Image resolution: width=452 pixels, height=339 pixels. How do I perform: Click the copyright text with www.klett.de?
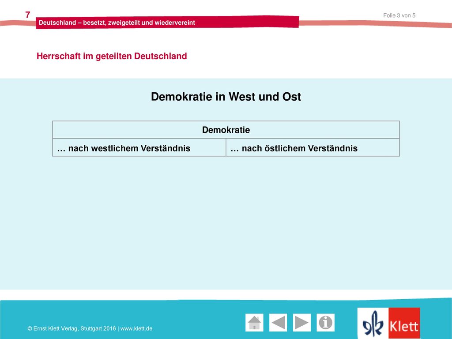pos(90,328)
